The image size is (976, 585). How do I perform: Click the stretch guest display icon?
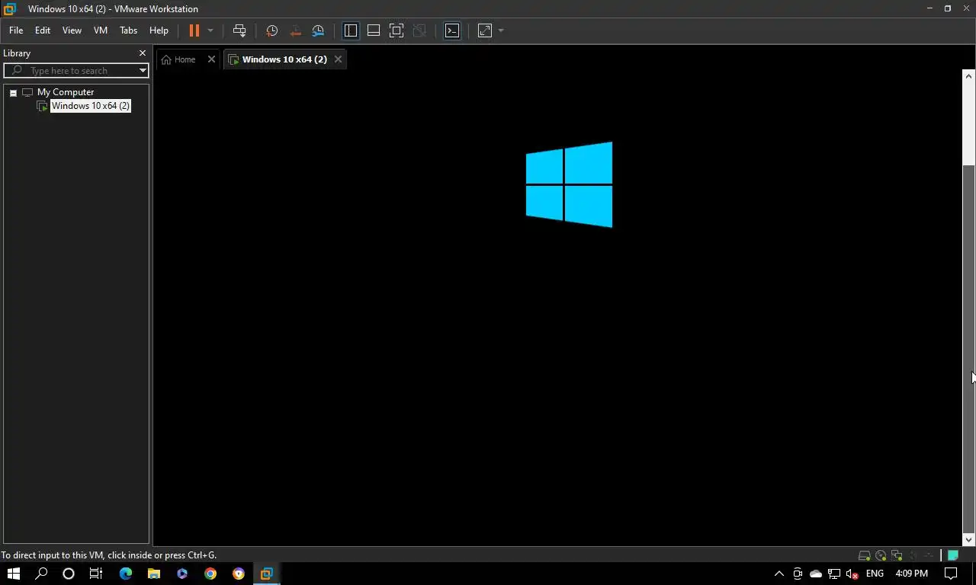[485, 30]
